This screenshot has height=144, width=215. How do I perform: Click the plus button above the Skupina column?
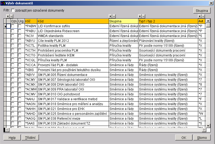110,16
